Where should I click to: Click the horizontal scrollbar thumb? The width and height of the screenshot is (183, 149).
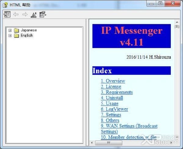click(109, 143)
